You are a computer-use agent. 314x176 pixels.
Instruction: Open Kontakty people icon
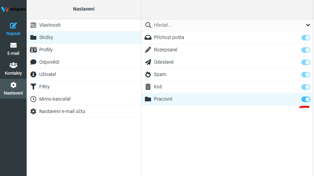(13, 65)
